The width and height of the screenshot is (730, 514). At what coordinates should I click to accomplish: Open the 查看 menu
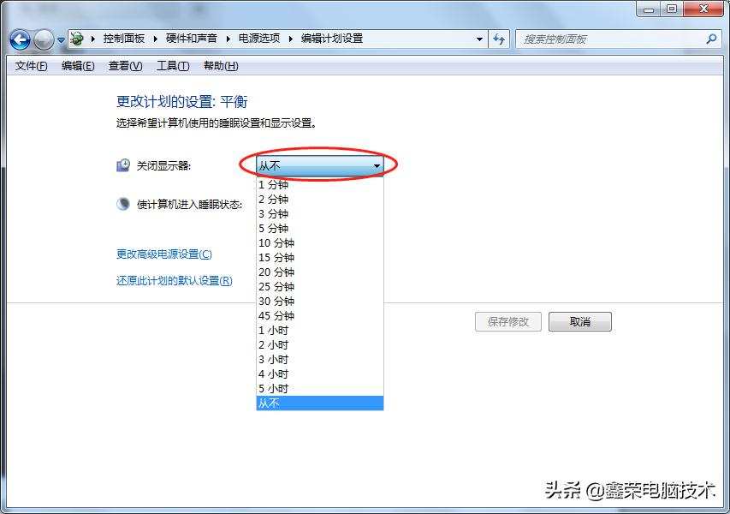pos(124,65)
